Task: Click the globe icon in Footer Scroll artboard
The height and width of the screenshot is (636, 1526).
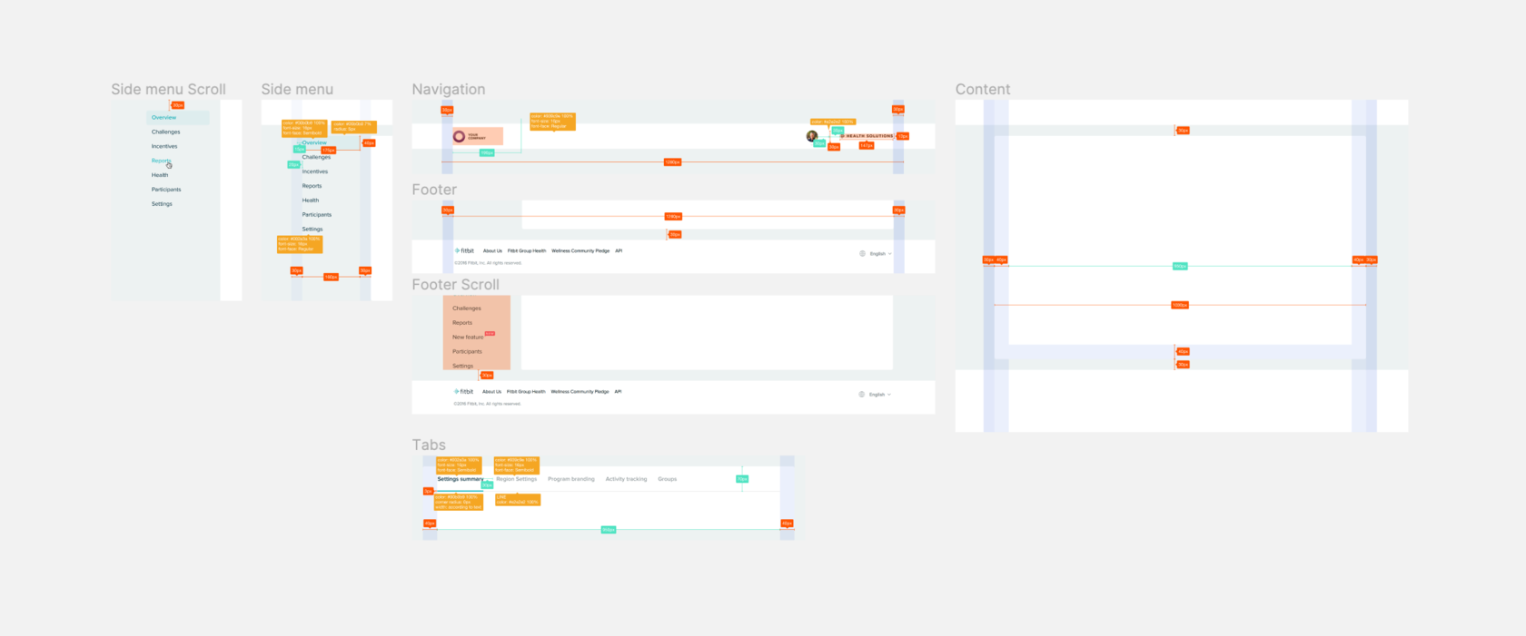Action: coord(861,394)
